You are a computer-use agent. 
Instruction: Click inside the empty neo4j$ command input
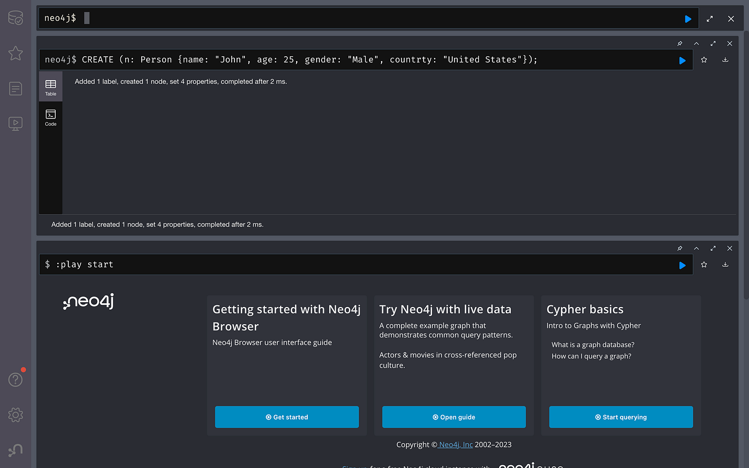221,18
